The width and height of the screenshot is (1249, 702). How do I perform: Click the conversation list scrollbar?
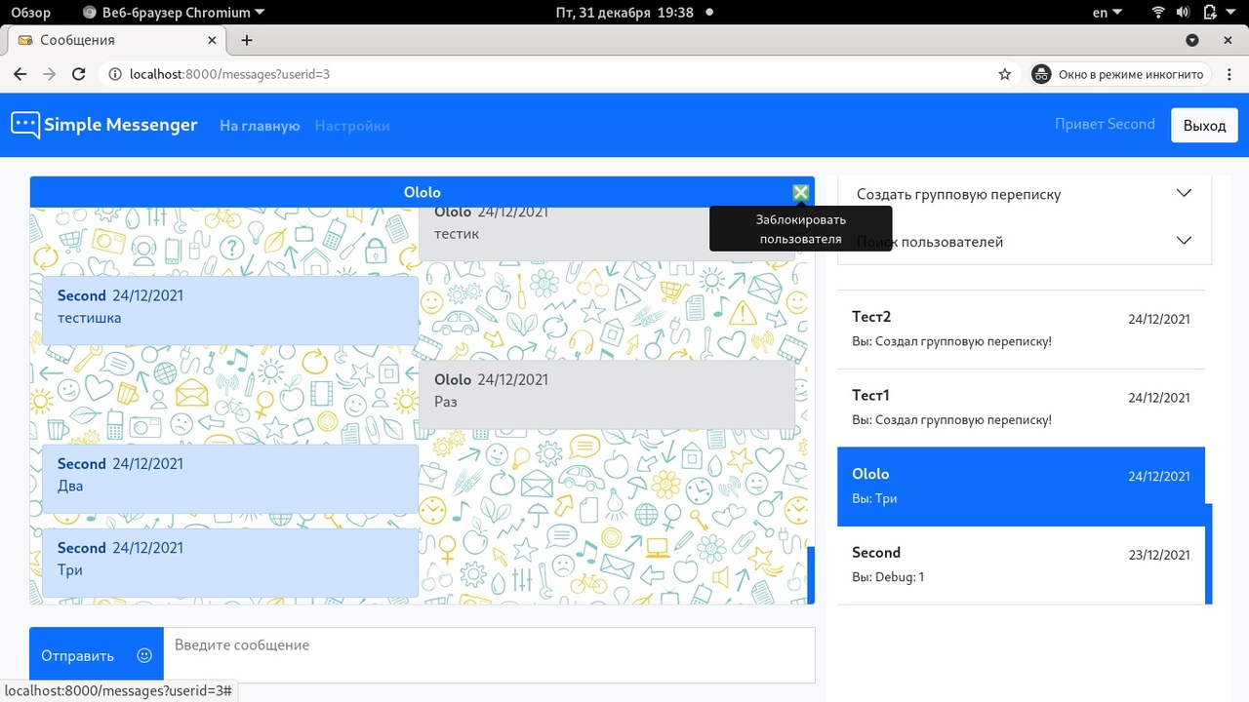pos(1209,554)
